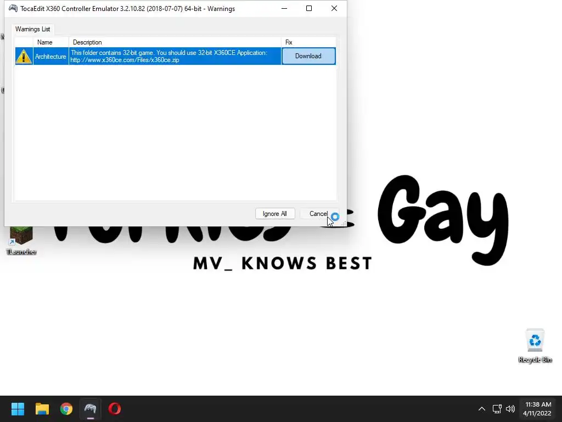Open Google Chrome from the taskbar
Image resolution: width=562 pixels, height=422 pixels.
pyautogui.click(x=66, y=409)
